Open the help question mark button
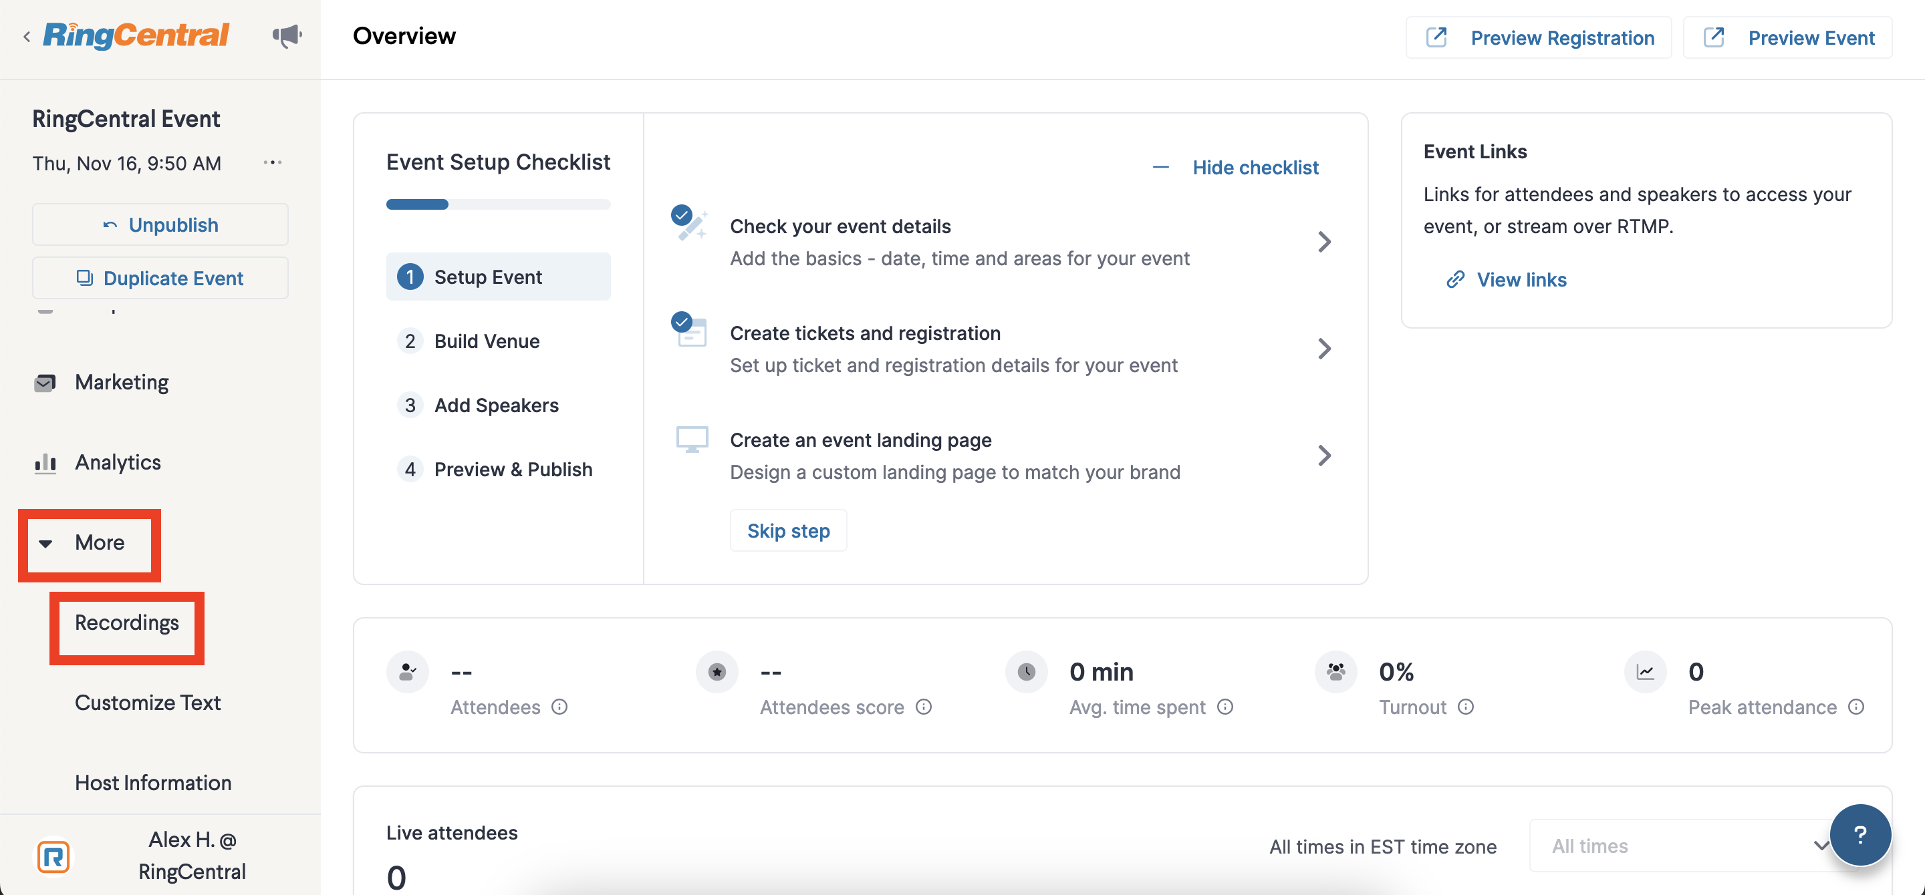1925x895 pixels. pos(1860,834)
